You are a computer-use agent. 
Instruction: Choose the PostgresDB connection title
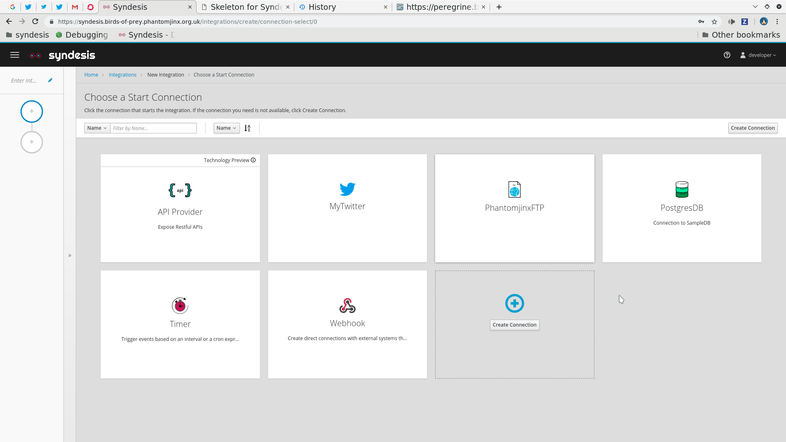[x=682, y=208]
